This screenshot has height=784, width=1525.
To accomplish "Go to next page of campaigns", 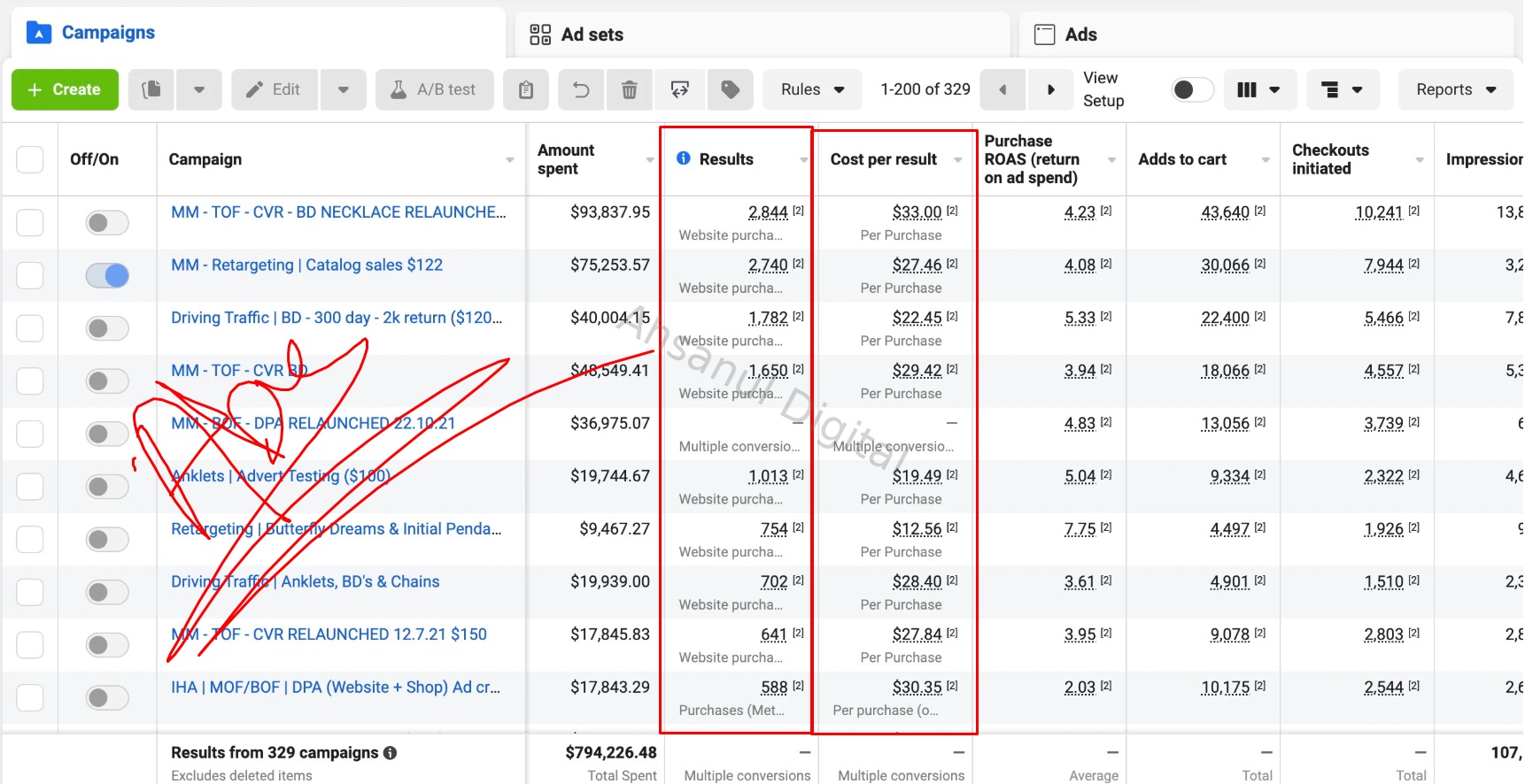I will tap(1051, 89).
